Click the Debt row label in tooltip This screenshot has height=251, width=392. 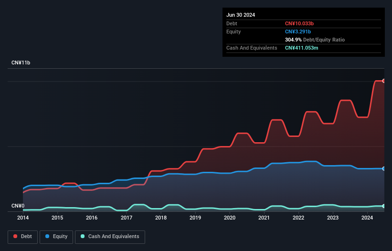[x=232, y=23]
